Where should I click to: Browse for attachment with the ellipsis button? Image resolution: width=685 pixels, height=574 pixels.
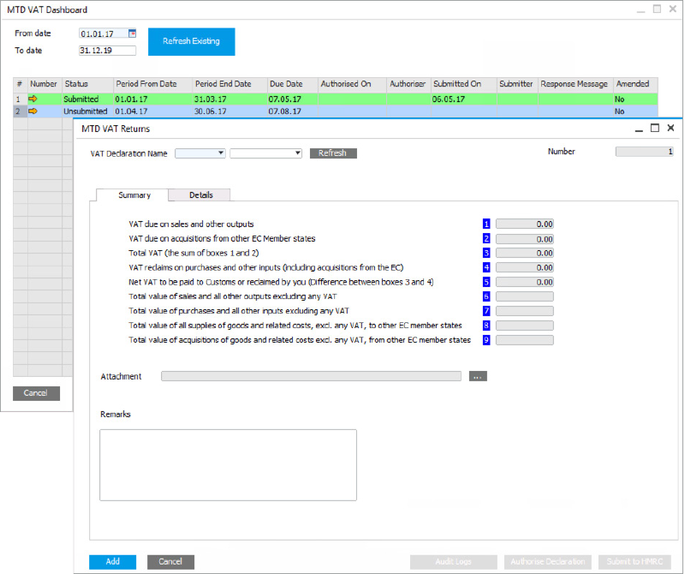478,376
